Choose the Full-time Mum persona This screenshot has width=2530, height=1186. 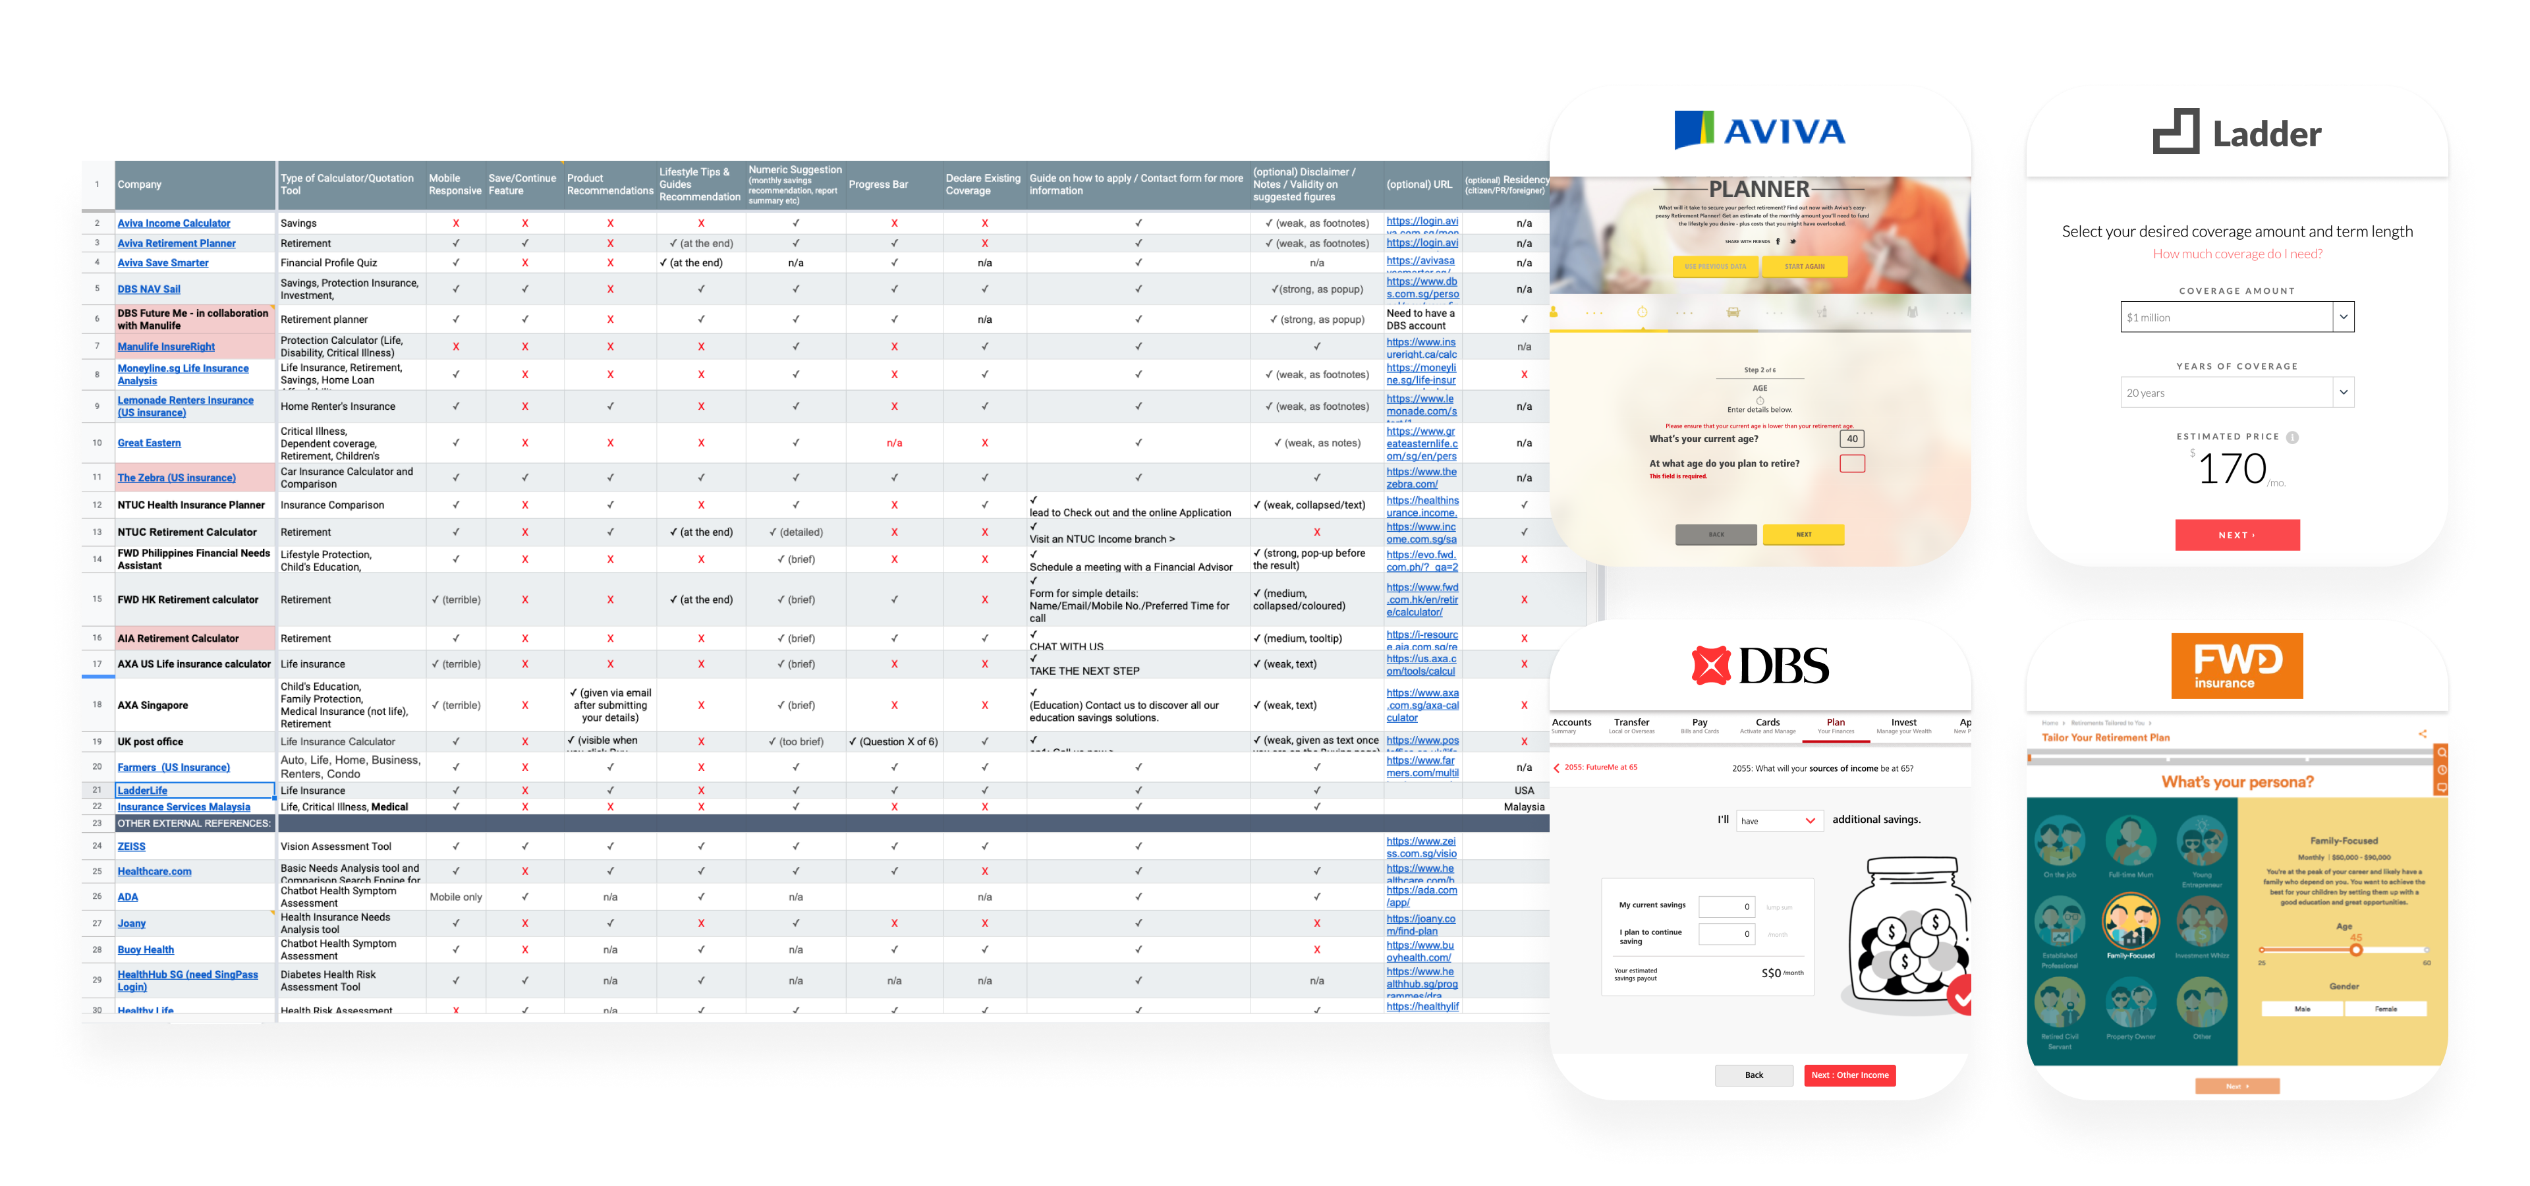pos(2130,846)
